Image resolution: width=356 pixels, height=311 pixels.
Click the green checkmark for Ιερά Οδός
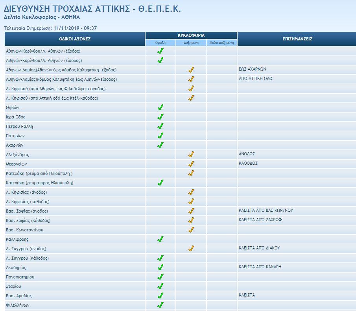pos(160,117)
